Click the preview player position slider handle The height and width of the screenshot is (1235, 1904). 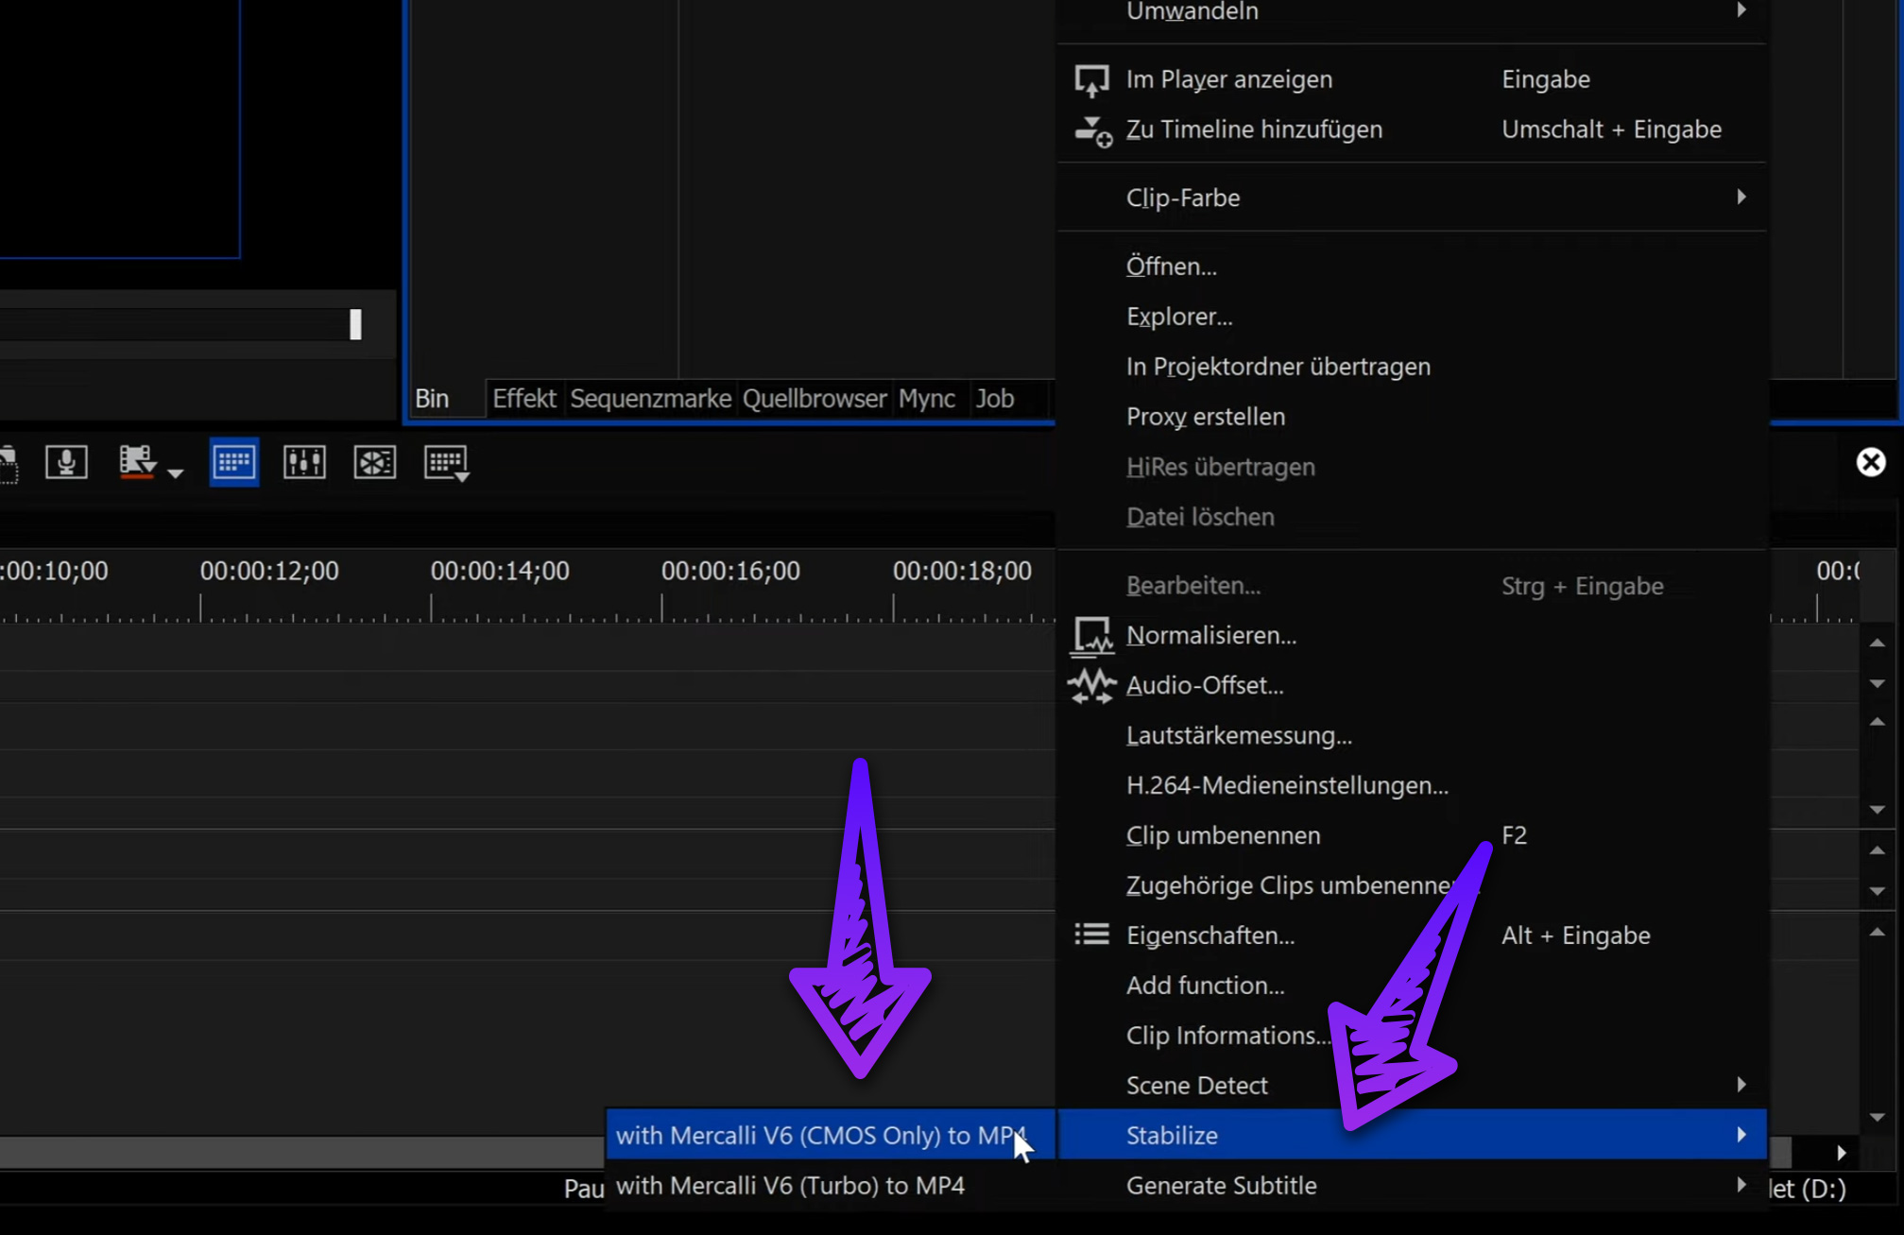point(355,324)
